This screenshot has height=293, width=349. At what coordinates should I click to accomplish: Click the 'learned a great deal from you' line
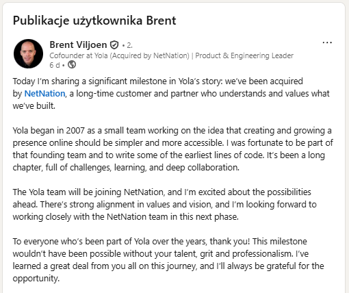168,266
